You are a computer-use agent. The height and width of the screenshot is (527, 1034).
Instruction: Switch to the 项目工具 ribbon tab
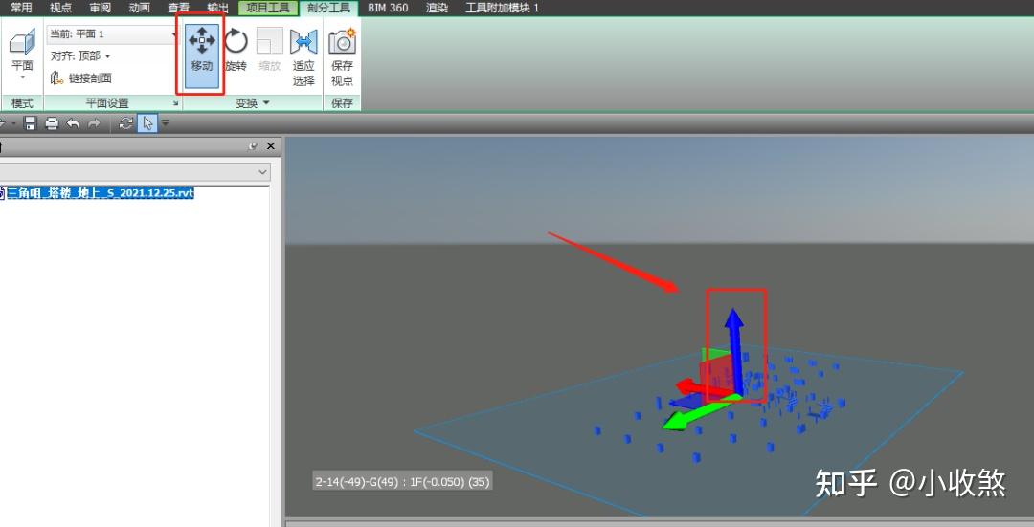tap(268, 8)
